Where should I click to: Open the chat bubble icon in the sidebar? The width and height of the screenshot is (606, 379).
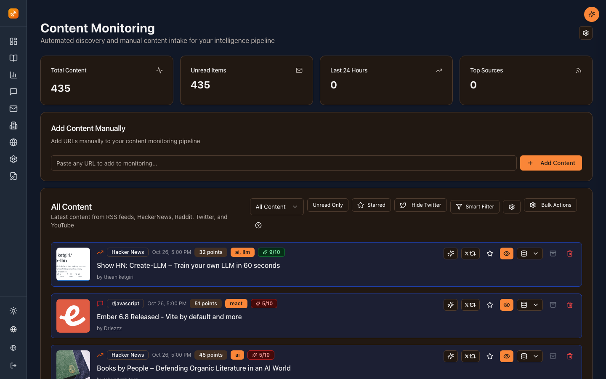click(x=13, y=91)
